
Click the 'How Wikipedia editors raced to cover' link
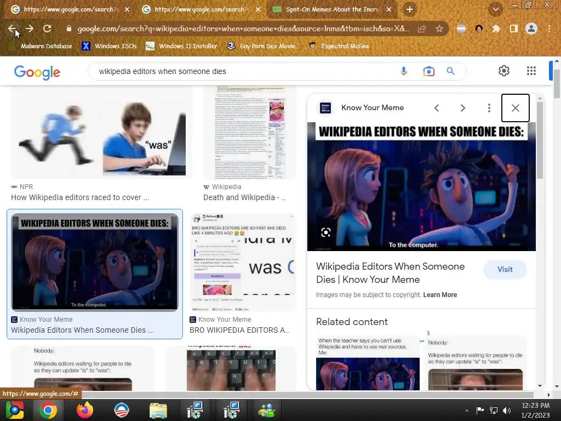click(80, 197)
